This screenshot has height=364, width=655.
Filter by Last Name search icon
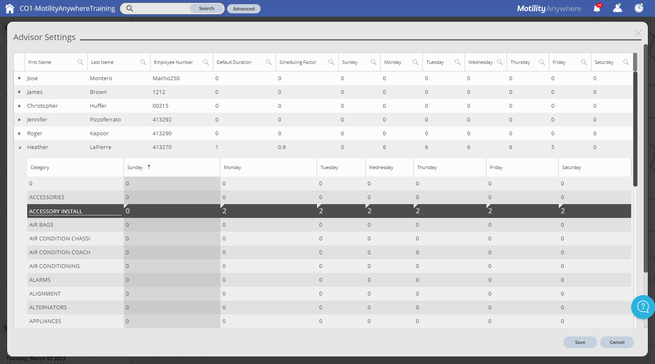(143, 62)
